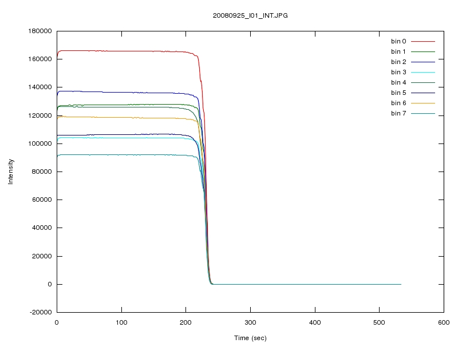Click the 400 x-axis tick label
This screenshot has width=458, height=343.
pos(315,322)
